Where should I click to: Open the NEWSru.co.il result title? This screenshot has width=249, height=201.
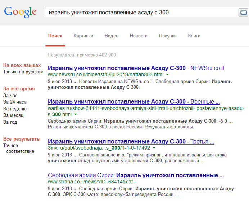tap(136, 68)
